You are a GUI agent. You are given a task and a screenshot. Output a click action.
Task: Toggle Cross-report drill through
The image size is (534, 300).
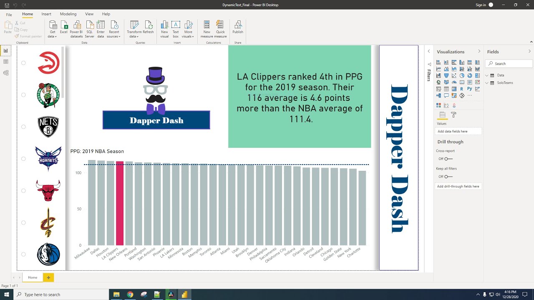(448, 159)
